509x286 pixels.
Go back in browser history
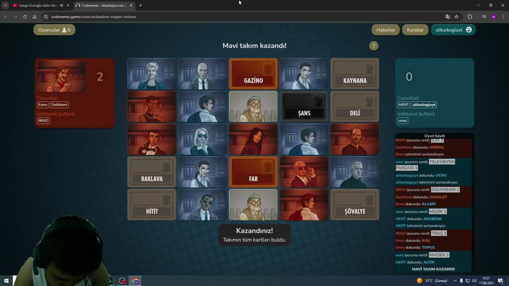pyautogui.click(x=6, y=17)
